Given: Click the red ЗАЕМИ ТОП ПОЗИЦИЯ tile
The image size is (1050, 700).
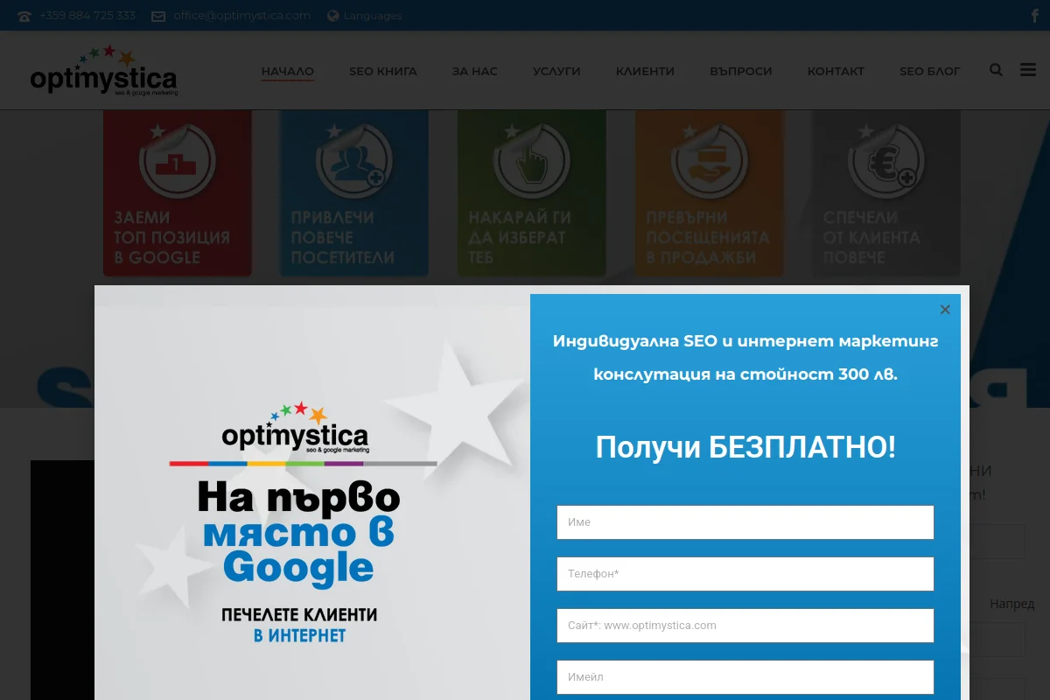Looking at the screenshot, I should 178,193.
